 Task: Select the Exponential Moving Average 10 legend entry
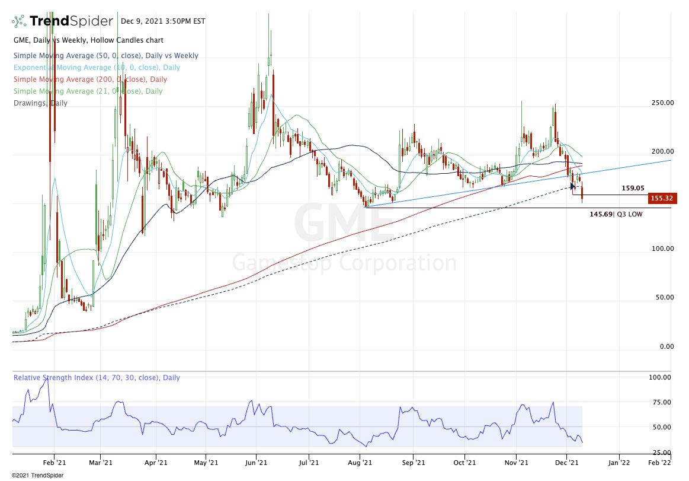pos(97,68)
